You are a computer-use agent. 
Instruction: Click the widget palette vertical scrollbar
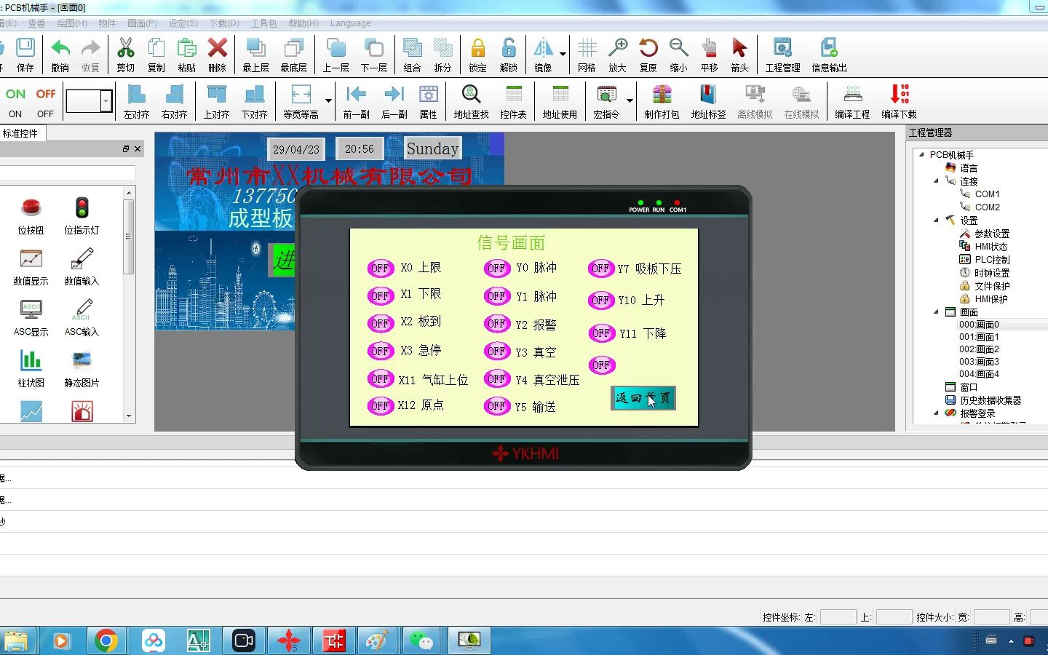coord(129,304)
